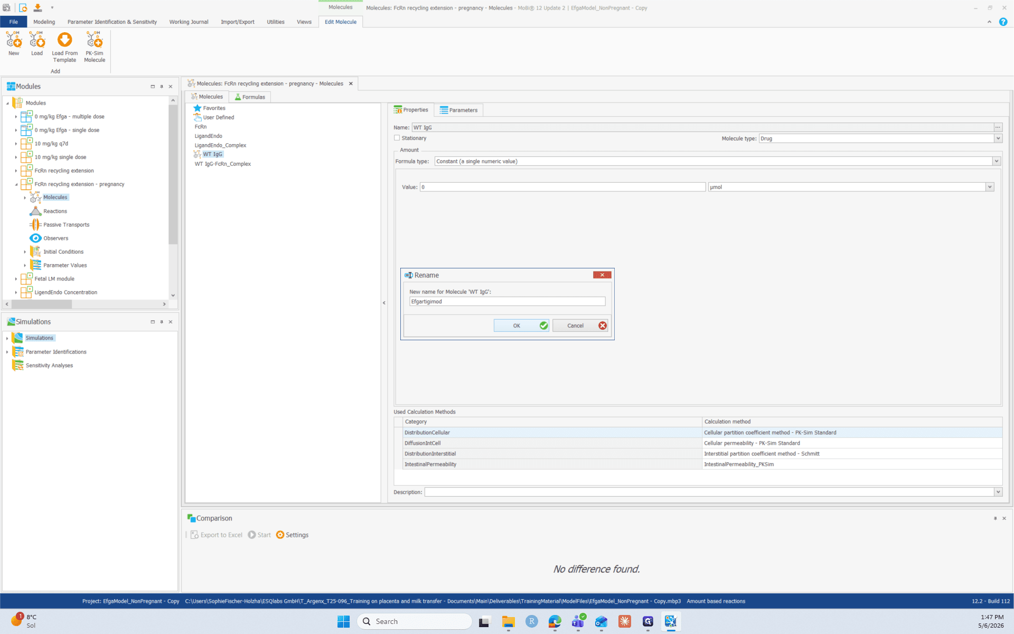Click the User Defined icon in molecule list

click(198, 117)
